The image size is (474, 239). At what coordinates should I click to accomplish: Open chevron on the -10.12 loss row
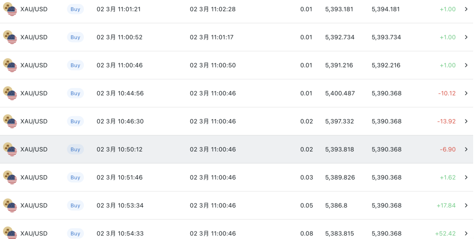coord(466,93)
